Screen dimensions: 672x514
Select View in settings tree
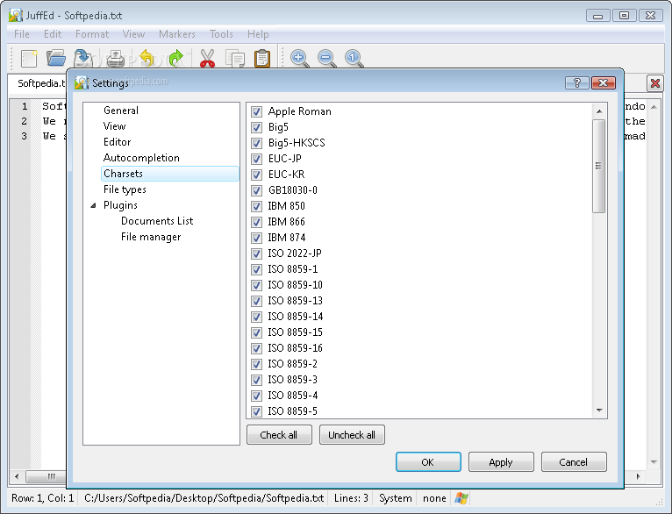point(114,126)
